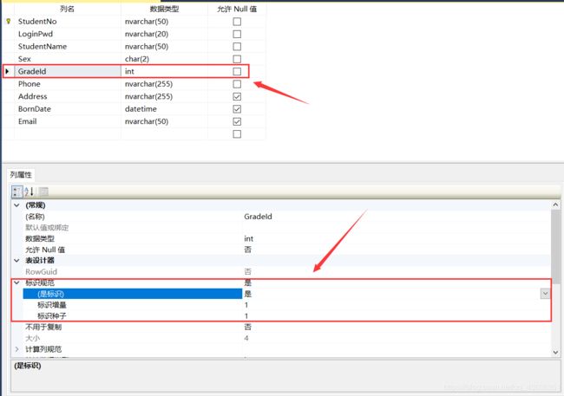Click the 列名 column header
The width and height of the screenshot is (564, 396).
(x=68, y=9)
